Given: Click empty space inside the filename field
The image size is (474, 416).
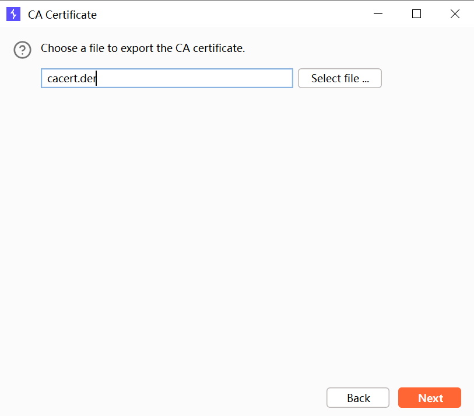Looking at the screenshot, I should point(204,78).
